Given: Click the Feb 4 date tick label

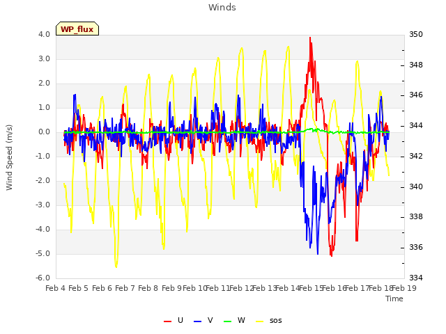Looking at the screenshot, I should click(56, 288).
